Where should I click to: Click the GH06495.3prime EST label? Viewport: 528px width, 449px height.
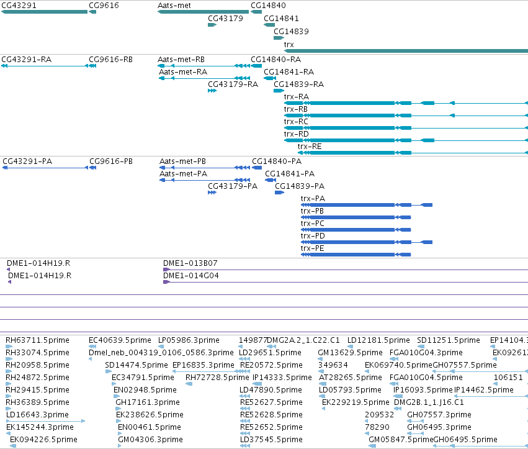click(439, 427)
